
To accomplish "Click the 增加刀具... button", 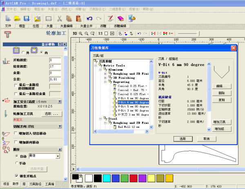I will (222, 122).
